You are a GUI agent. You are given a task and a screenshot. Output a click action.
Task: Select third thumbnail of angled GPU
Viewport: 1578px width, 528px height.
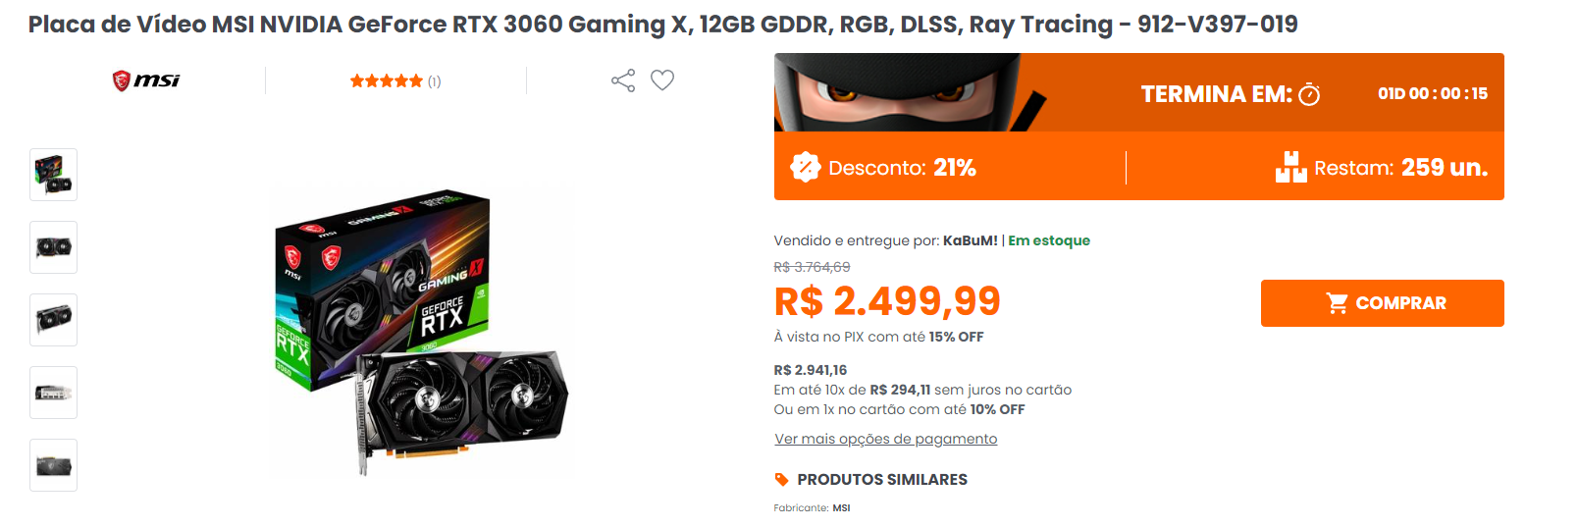pyautogui.click(x=54, y=320)
